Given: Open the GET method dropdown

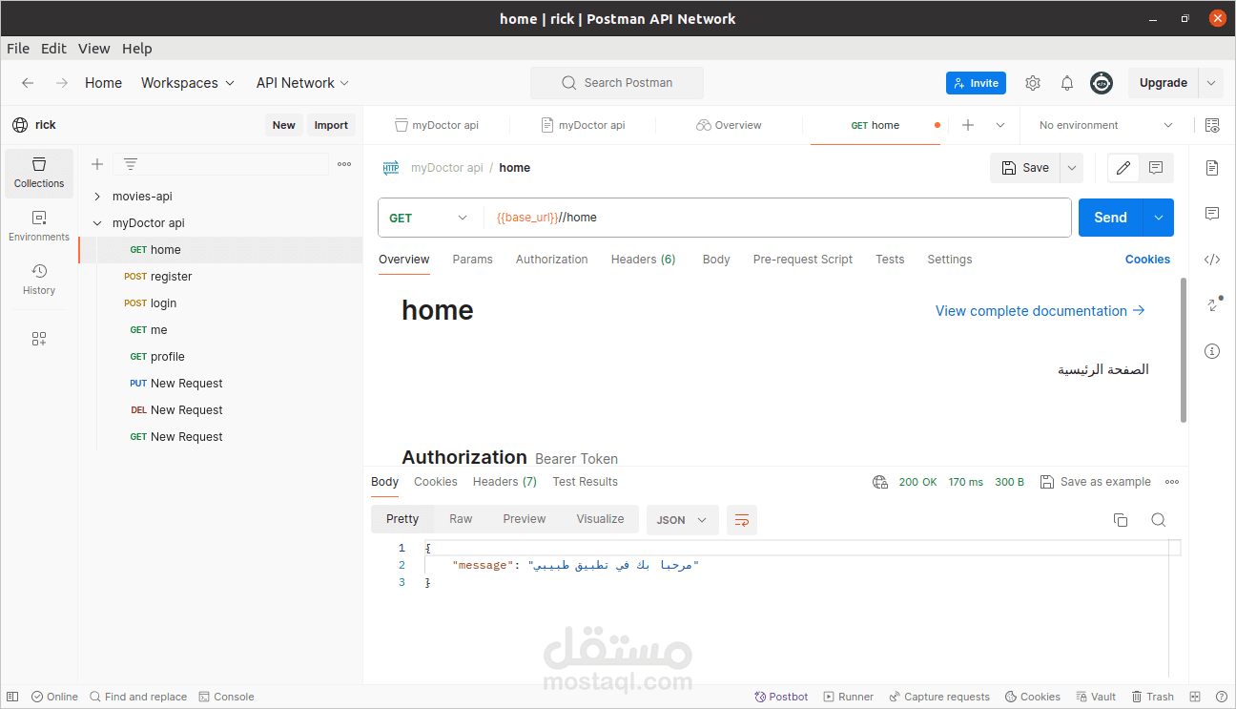Looking at the screenshot, I should (x=429, y=218).
